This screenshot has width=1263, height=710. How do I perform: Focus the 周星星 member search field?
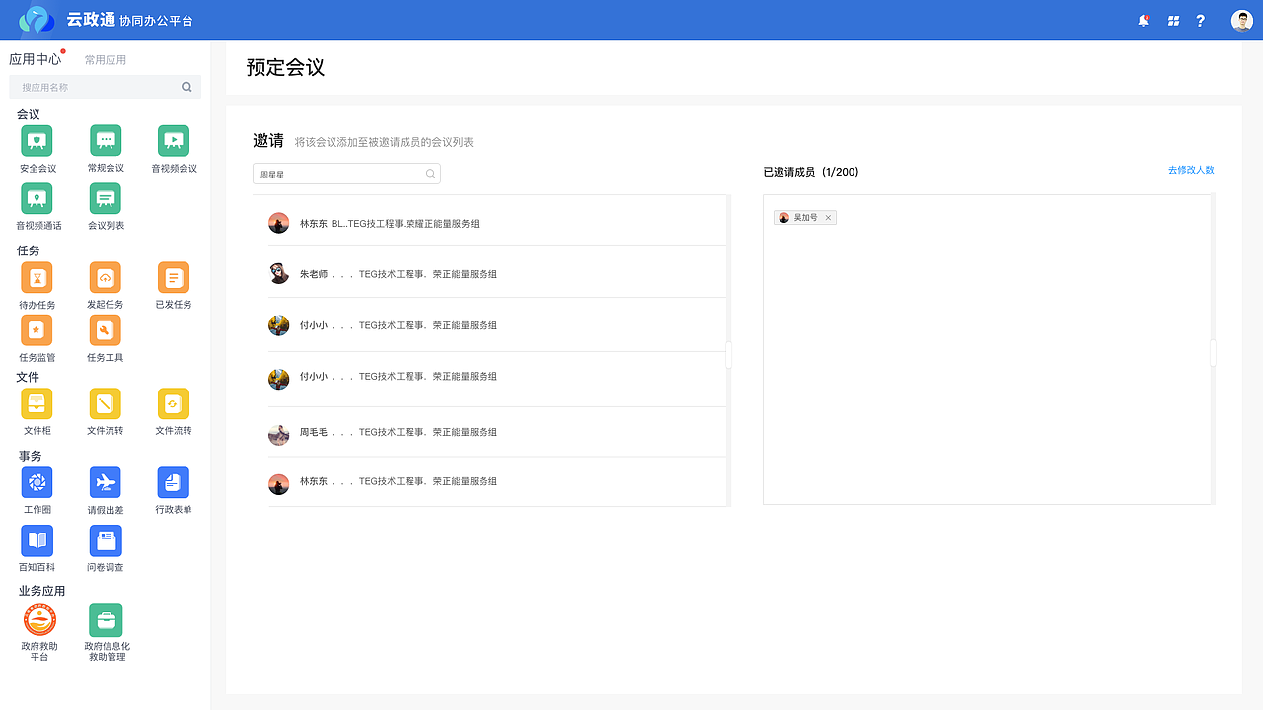coord(346,174)
